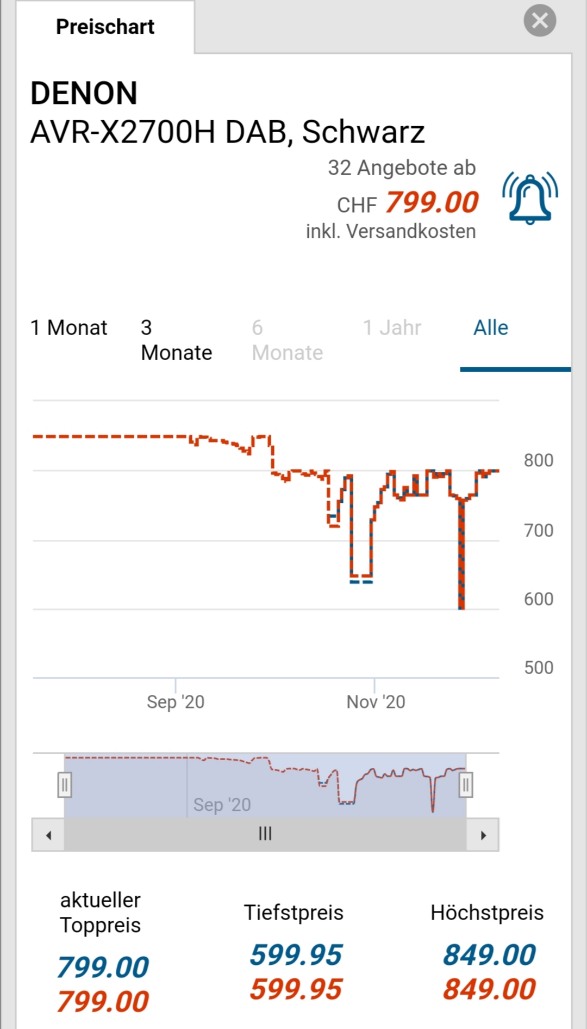Viewport: 587px width, 1029px height.
Task: Select the 1 Monat time range
Action: click(x=69, y=328)
